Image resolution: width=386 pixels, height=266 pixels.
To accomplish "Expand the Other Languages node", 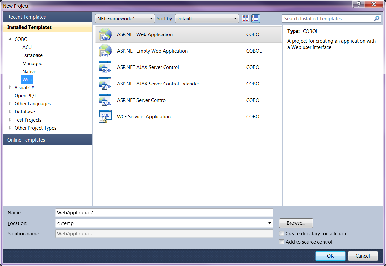I will point(10,103).
